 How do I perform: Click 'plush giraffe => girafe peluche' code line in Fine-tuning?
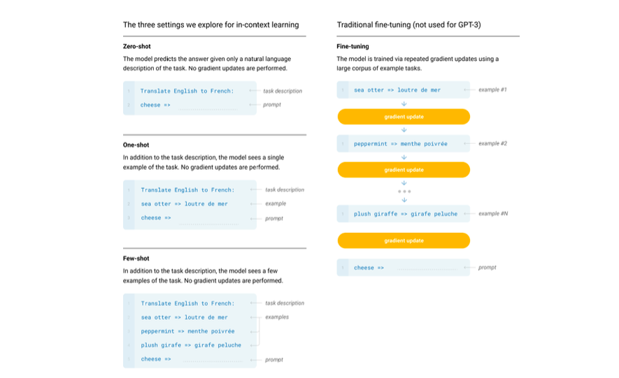pos(405,214)
